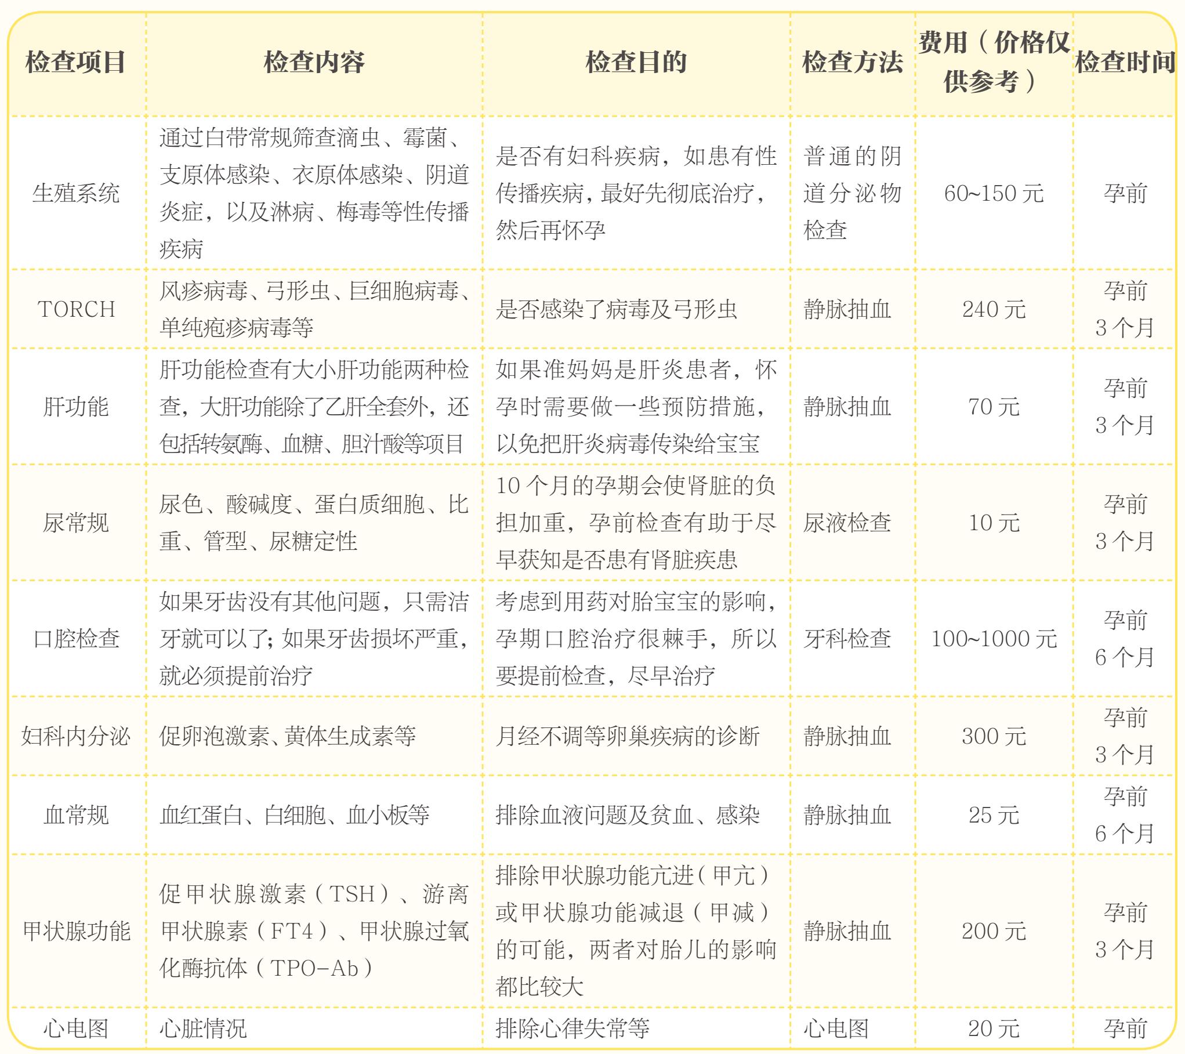Click 孕前6个月 time in 血常规 row
The height and width of the screenshot is (1054, 1185).
[1125, 815]
